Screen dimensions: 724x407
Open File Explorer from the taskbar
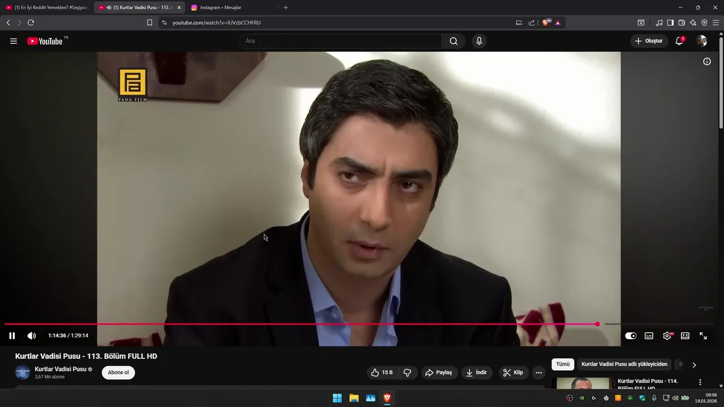[x=354, y=398]
